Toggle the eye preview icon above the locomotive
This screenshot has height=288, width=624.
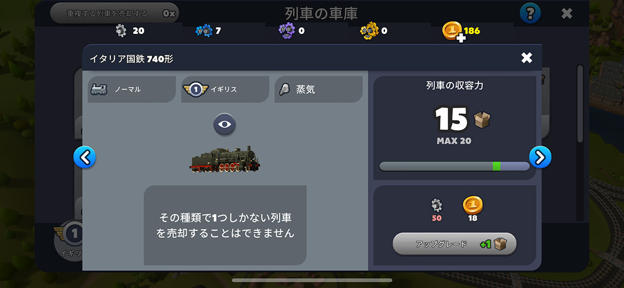click(x=225, y=124)
